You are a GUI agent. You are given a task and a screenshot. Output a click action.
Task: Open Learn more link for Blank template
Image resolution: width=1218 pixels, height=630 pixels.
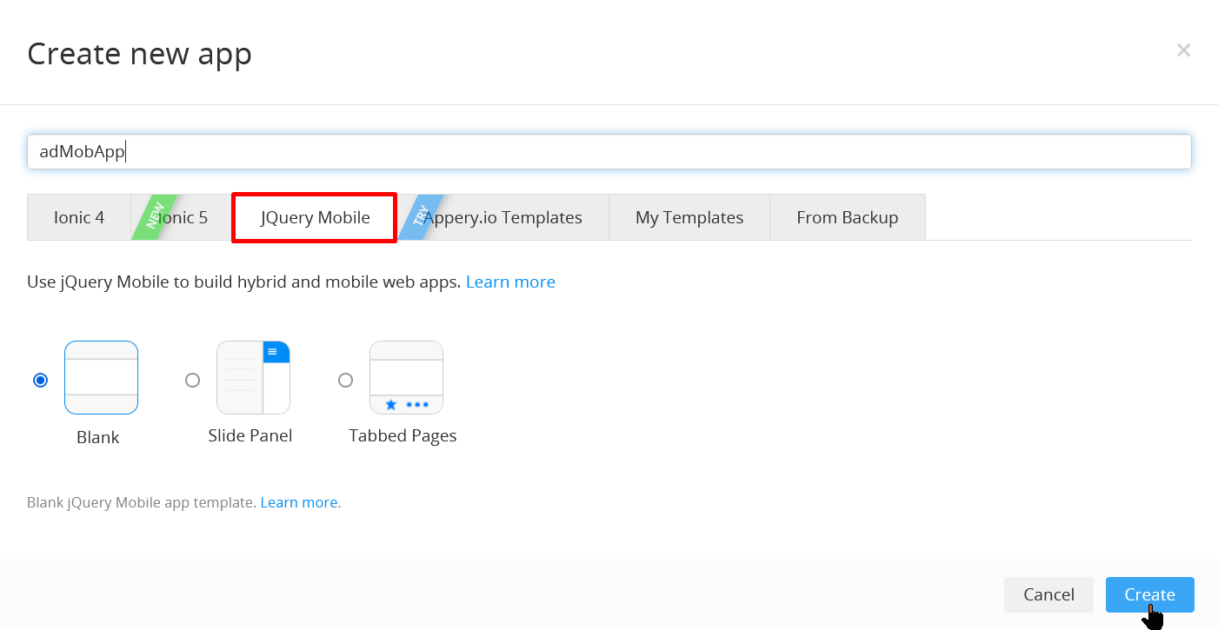point(299,502)
